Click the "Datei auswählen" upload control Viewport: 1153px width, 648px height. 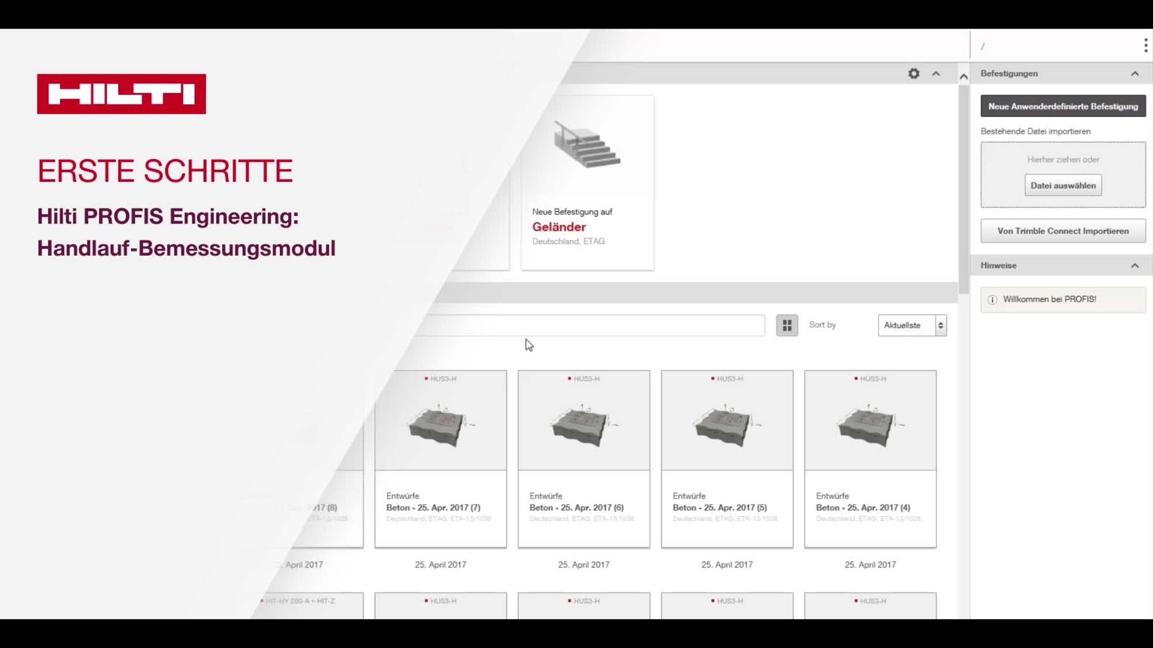click(x=1062, y=185)
